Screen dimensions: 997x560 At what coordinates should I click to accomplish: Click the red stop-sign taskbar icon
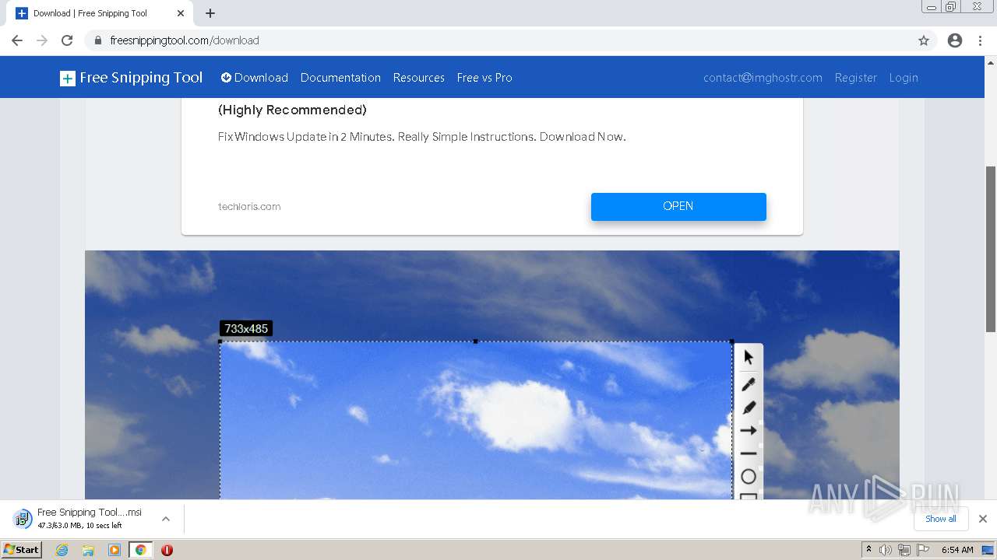(167, 550)
